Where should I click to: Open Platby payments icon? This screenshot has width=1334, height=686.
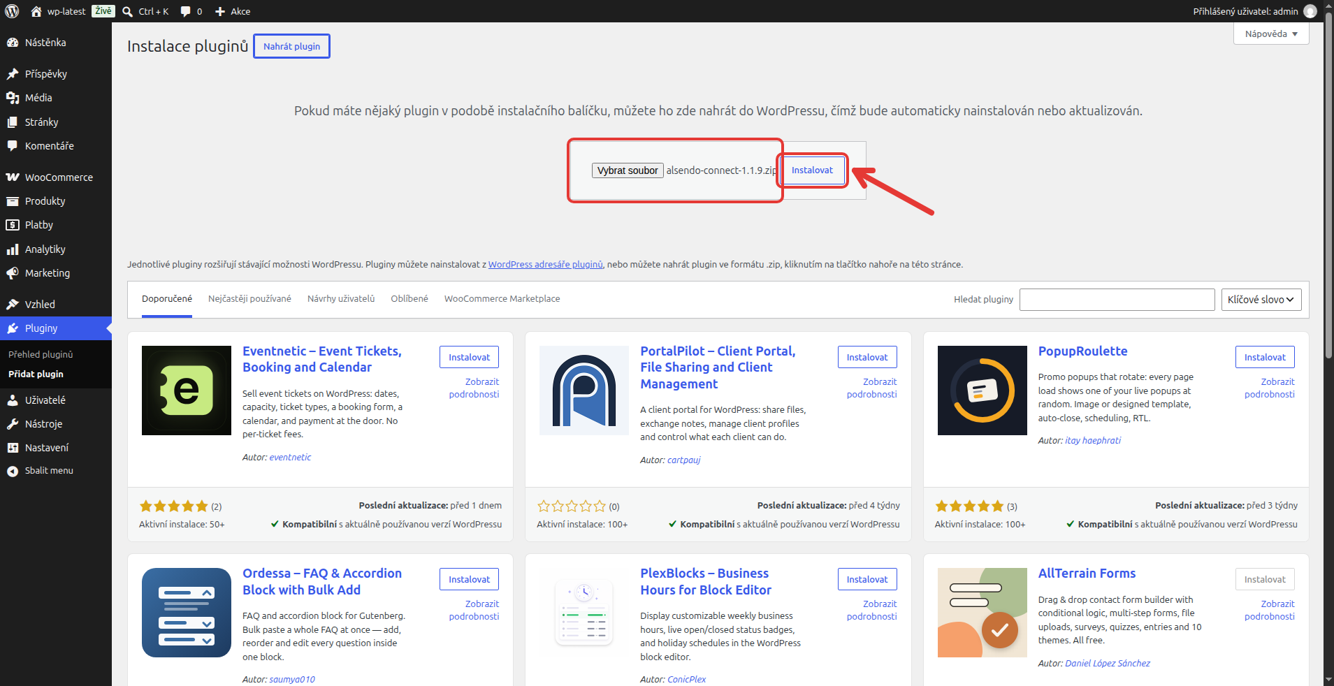[13, 225]
